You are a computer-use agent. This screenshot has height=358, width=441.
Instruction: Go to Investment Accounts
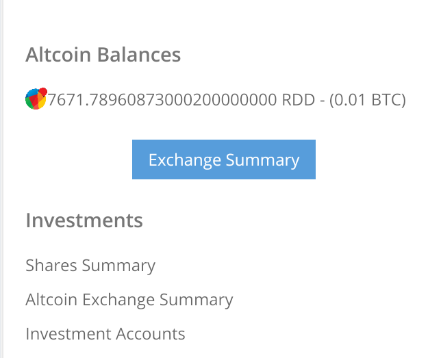click(105, 334)
